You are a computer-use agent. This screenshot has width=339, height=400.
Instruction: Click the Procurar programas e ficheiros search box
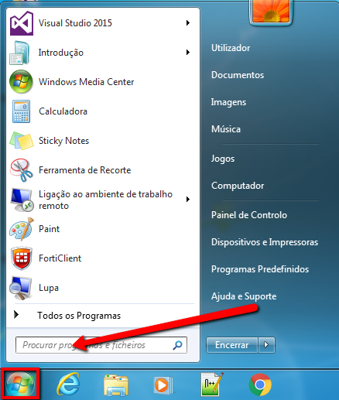click(x=101, y=345)
